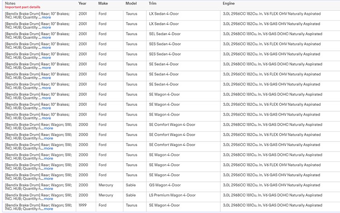Select the Engine column header

click(x=228, y=3)
